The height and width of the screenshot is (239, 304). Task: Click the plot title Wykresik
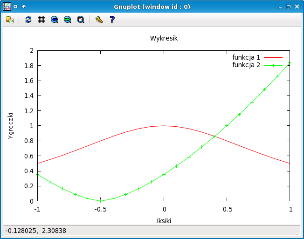coord(164,38)
